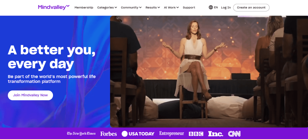Viewport: 308px width, 139px height.
Task: Click Join Mindvalley Now button
Action: pos(30,95)
